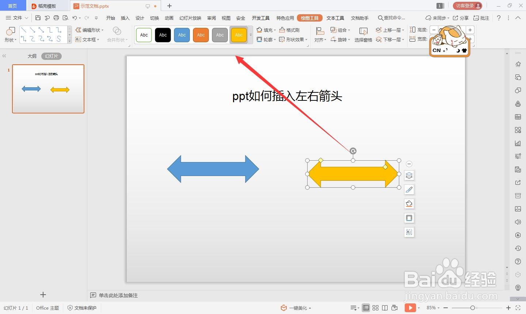Open the 形状效果 shape effects dropdown

coord(293,39)
